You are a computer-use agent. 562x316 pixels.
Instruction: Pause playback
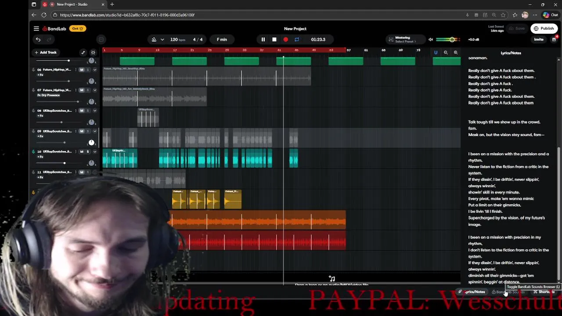pyautogui.click(x=263, y=39)
